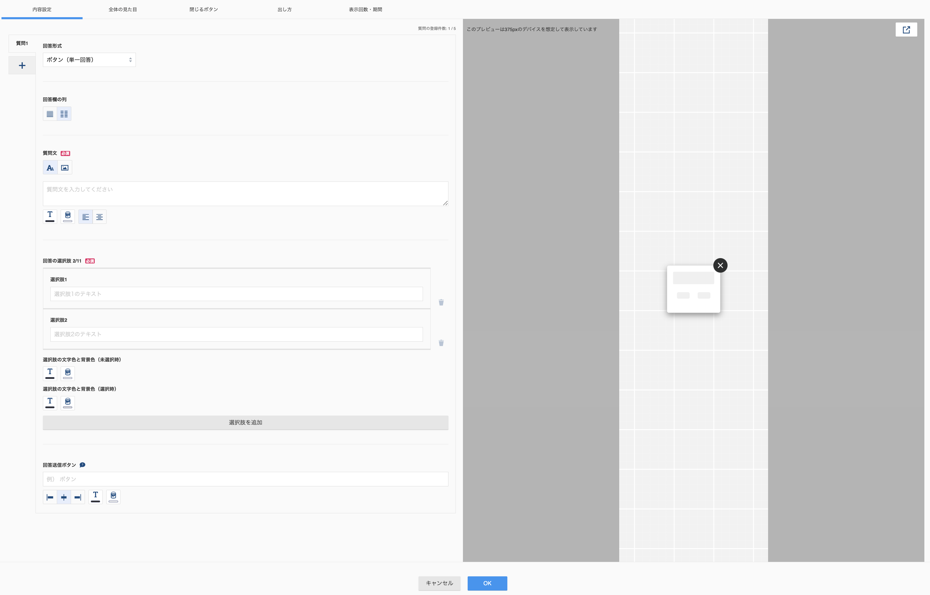
Task: Switch question to image mode icon
Action: pyautogui.click(x=65, y=168)
